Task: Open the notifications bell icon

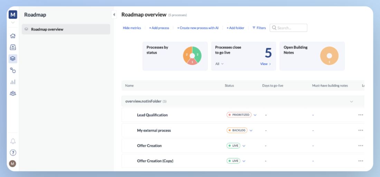Action: (13, 141)
